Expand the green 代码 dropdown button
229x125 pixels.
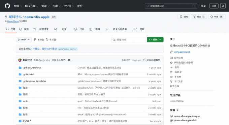tap(155, 40)
